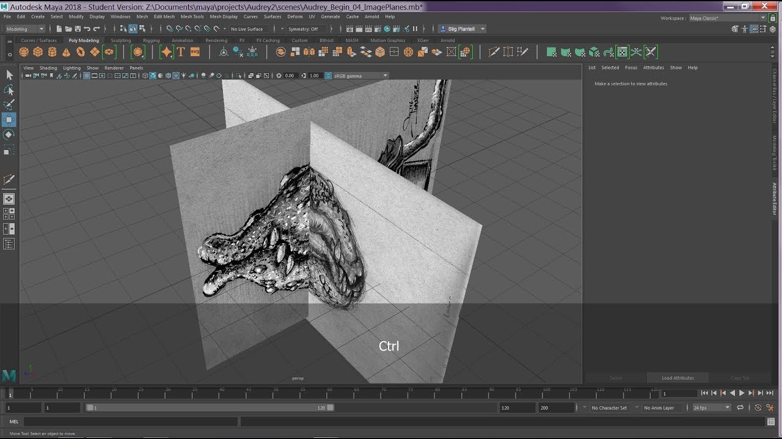Click the Redo arrow icon
Screen dimensions: 782x439
(x=97, y=29)
